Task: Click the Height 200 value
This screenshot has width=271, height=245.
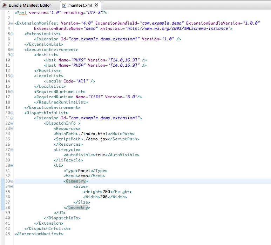Action: (x=106, y=192)
